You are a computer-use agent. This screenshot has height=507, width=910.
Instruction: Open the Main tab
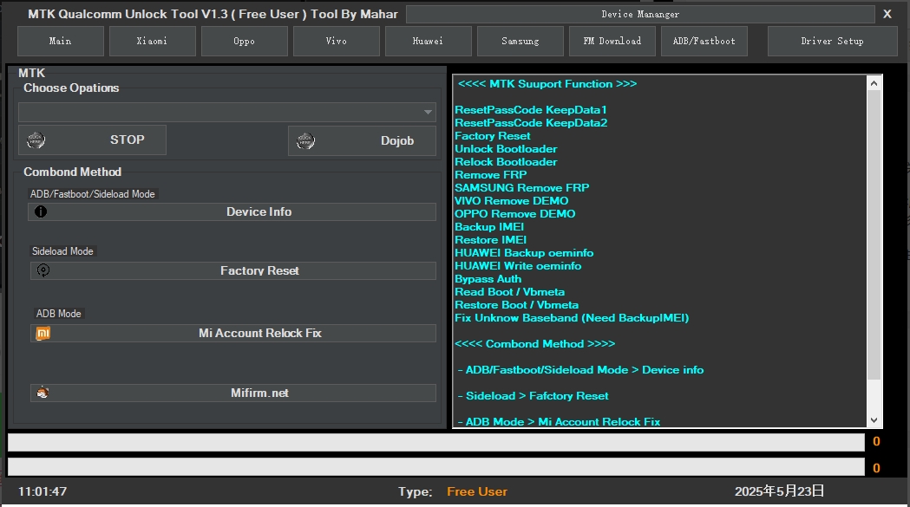[61, 42]
